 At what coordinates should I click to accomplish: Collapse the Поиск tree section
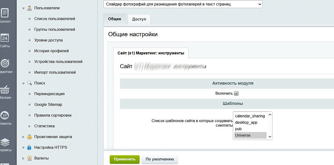23,83
